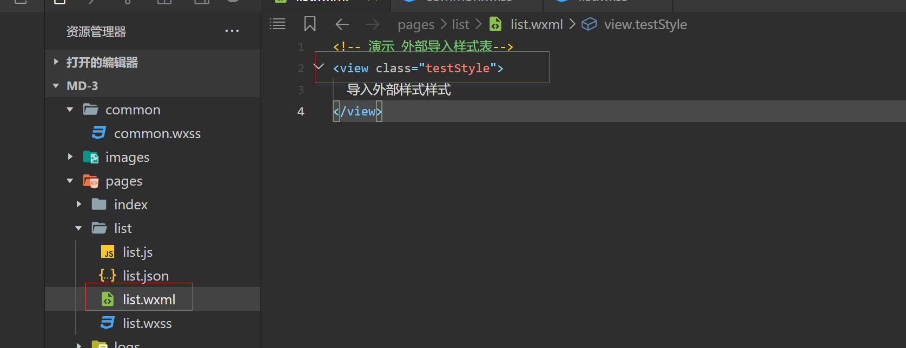906x348 pixels.
Task: Open common.wxss in the file tree
Action: point(157,133)
